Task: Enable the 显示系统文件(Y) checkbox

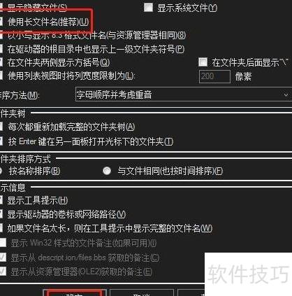Action: click(148, 8)
